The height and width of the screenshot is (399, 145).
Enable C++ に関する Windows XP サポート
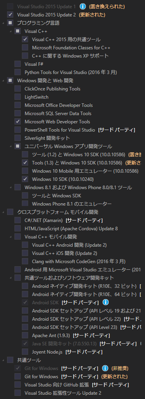click(x=25, y=56)
